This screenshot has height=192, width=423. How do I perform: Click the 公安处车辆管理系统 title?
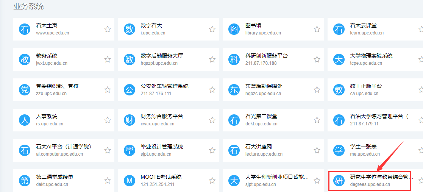(164, 86)
